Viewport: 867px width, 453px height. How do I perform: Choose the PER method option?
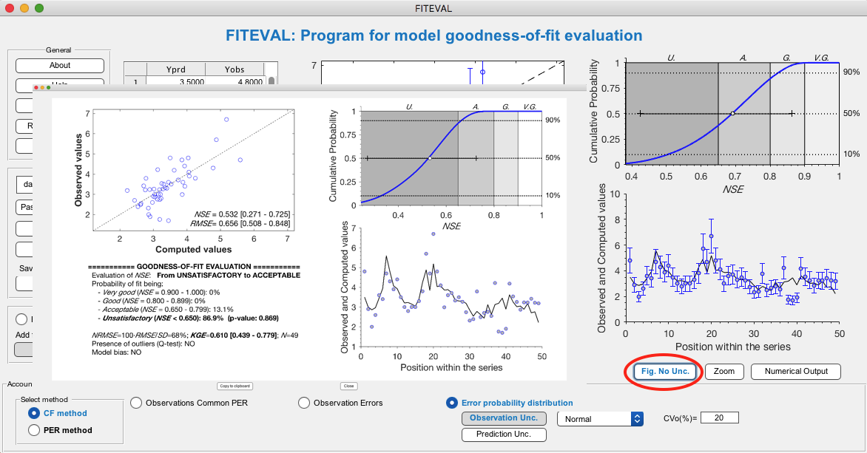(x=33, y=429)
